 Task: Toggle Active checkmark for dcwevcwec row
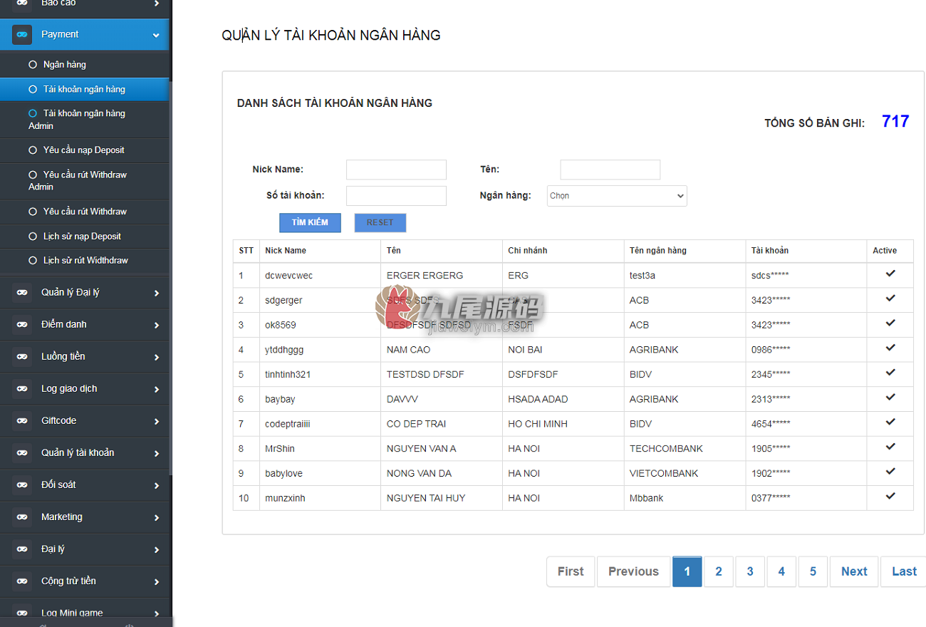(x=890, y=274)
